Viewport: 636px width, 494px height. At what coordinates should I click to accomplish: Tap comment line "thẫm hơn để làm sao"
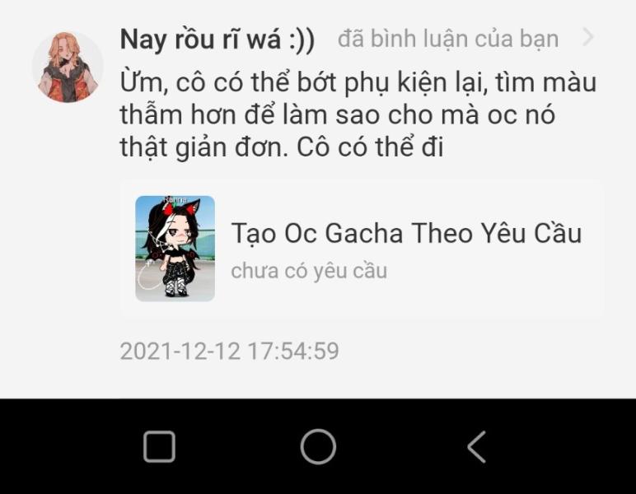click(338, 114)
